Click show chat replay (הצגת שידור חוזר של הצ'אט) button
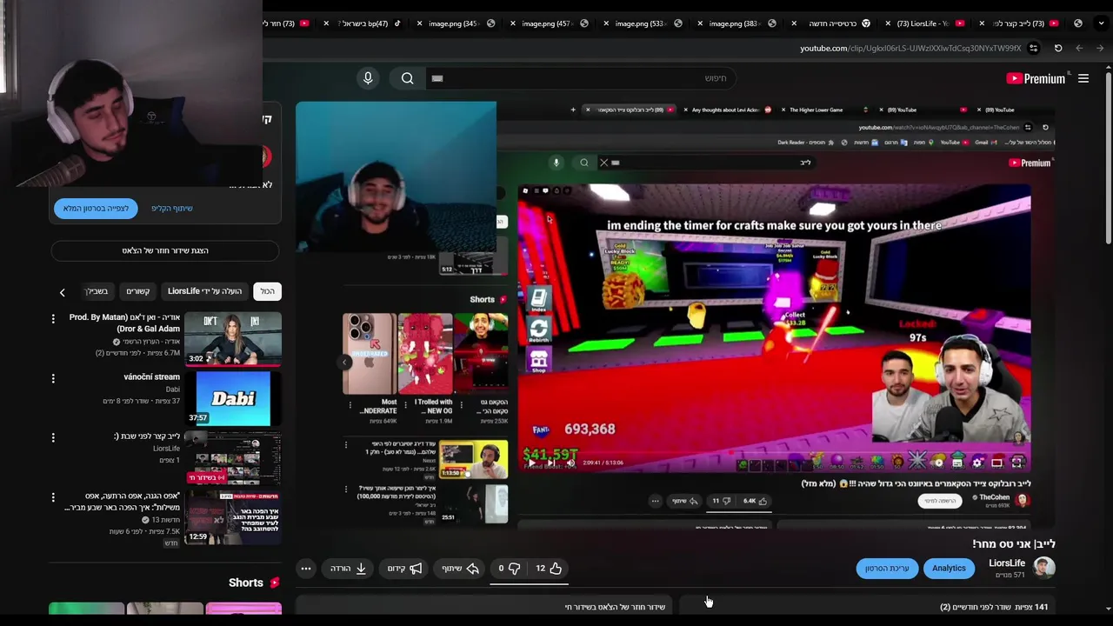The image size is (1113, 626). pyautogui.click(x=165, y=250)
